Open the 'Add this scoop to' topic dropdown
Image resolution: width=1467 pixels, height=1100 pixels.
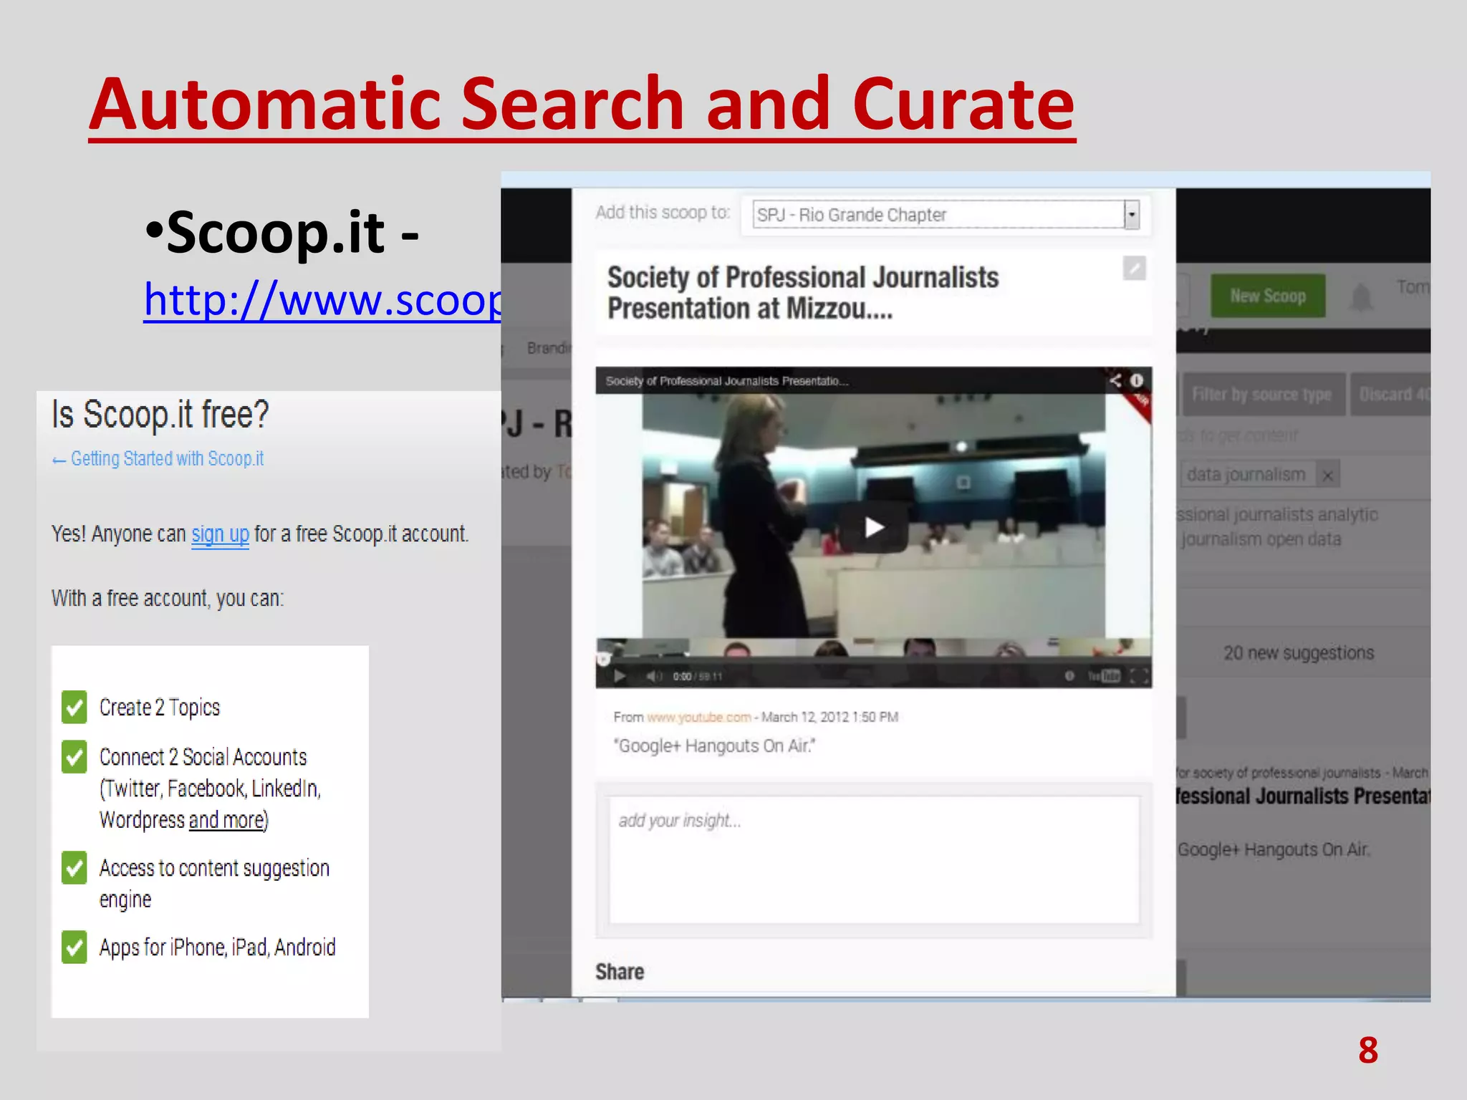coord(946,214)
